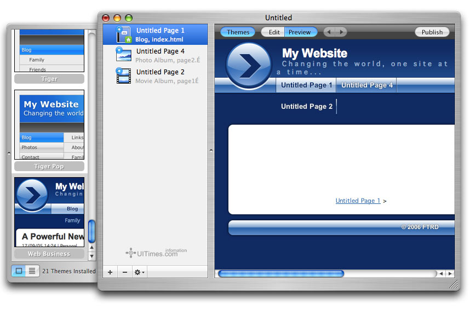The width and height of the screenshot is (470, 310).
Task: Click the back arrow in toolbar
Action: [329, 32]
